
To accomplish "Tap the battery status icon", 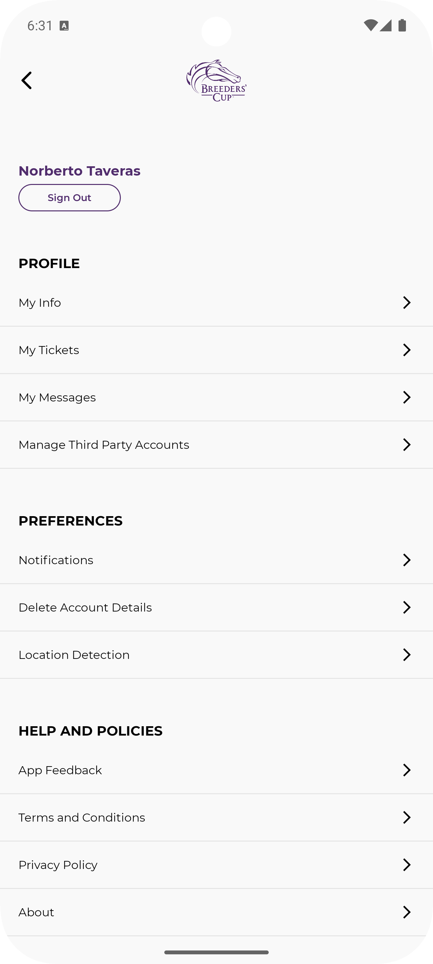I will [402, 25].
